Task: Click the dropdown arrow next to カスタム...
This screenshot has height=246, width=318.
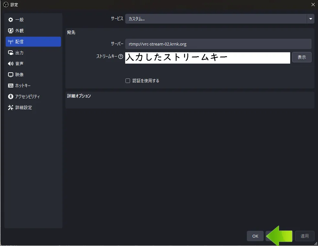Action: (x=310, y=19)
